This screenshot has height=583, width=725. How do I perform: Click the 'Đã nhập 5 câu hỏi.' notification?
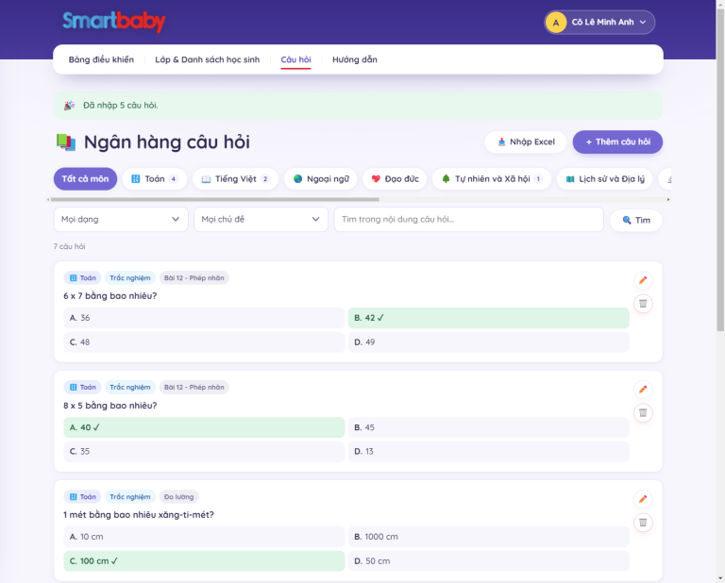coord(358,106)
